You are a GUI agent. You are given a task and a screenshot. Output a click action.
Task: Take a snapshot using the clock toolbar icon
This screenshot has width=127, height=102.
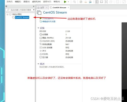point(81,2)
